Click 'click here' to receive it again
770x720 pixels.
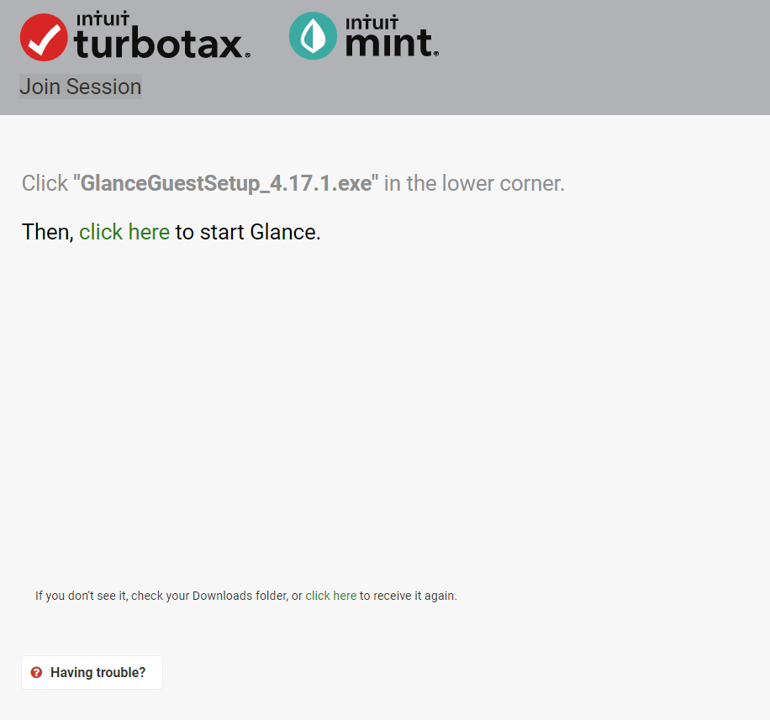coord(331,596)
